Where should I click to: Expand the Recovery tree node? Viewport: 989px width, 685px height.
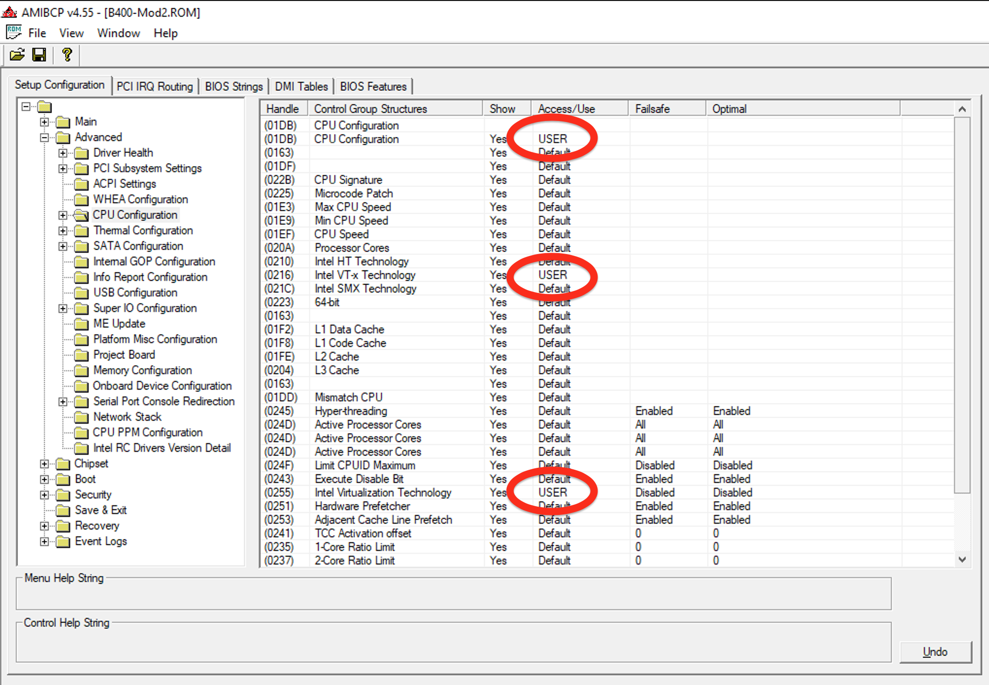click(x=45, y=526)
